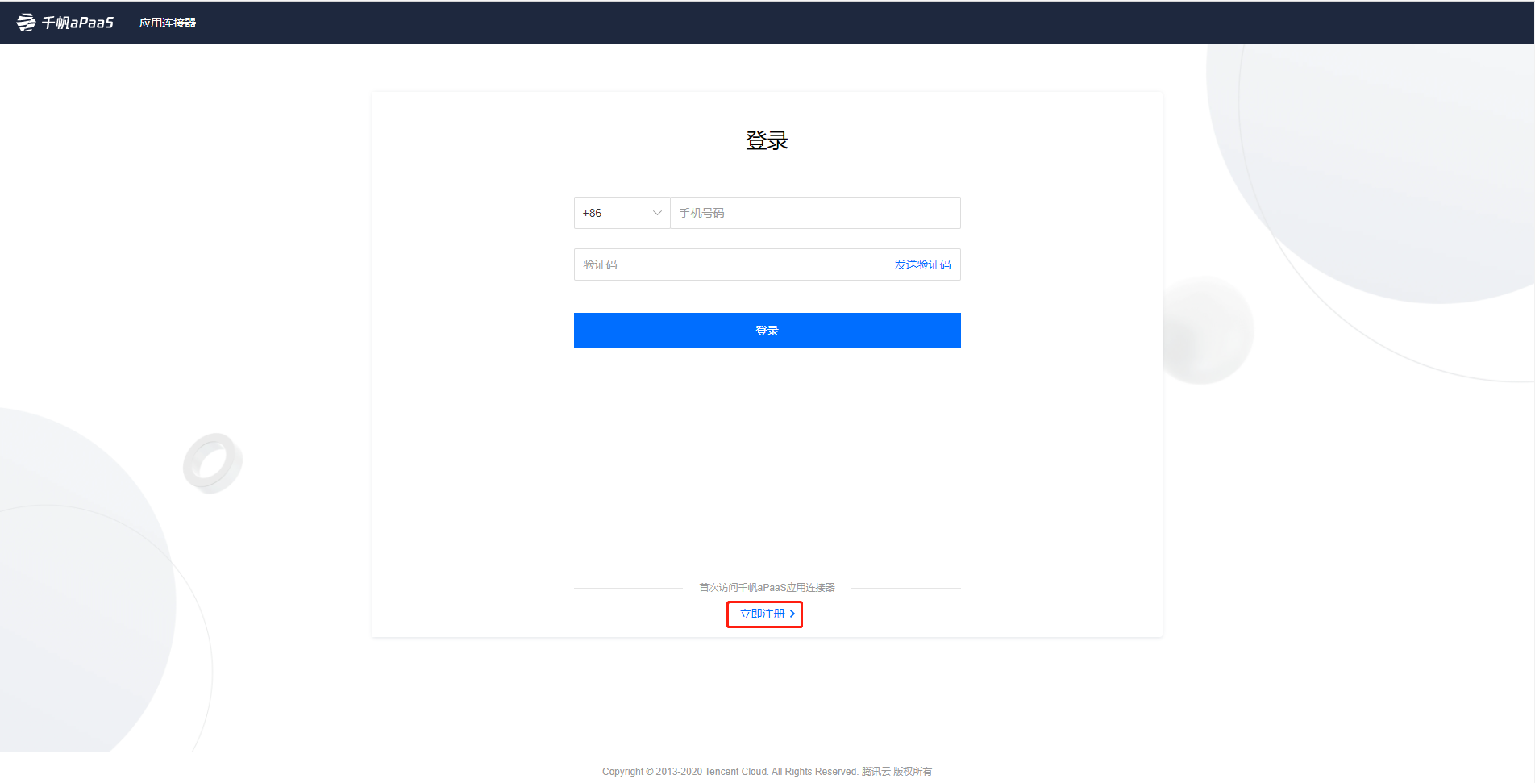
Task: Click the blue 登录 button
Action: (767, 331)
